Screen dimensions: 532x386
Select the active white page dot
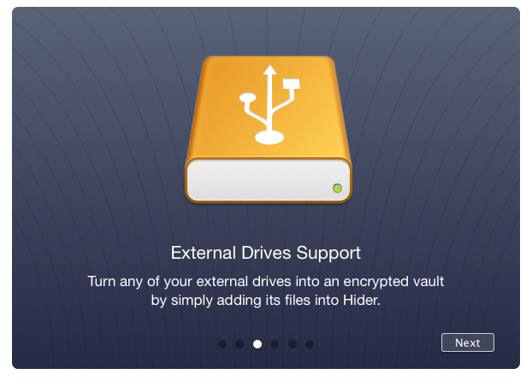pyautogui.click(x=257, y=344)
